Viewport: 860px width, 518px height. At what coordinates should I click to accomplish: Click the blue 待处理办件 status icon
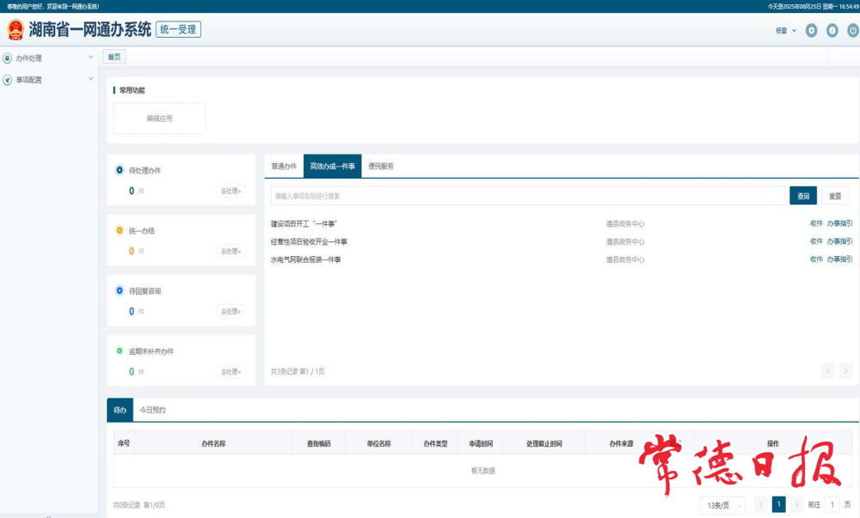coord(120,170)
